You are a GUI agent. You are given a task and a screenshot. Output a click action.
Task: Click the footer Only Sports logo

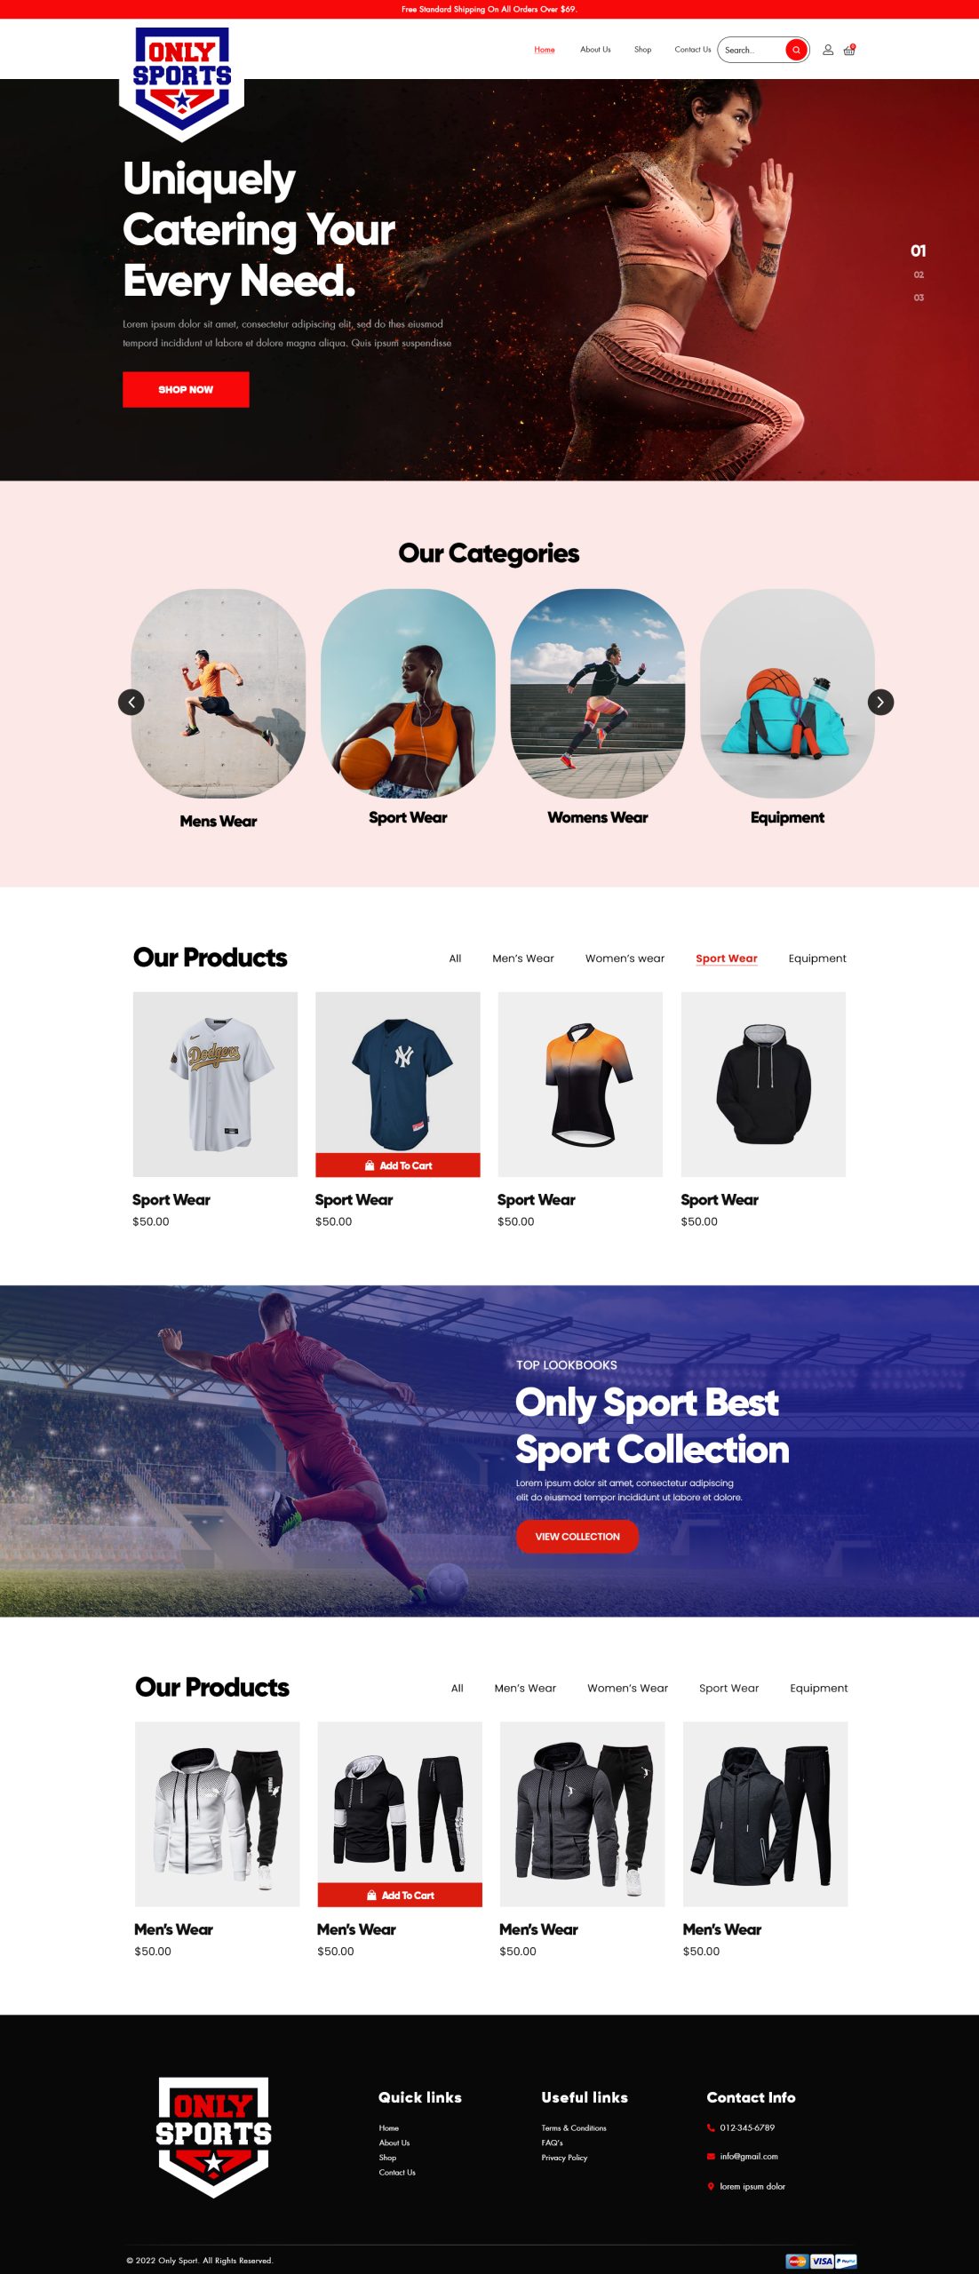coord(213,2137)
